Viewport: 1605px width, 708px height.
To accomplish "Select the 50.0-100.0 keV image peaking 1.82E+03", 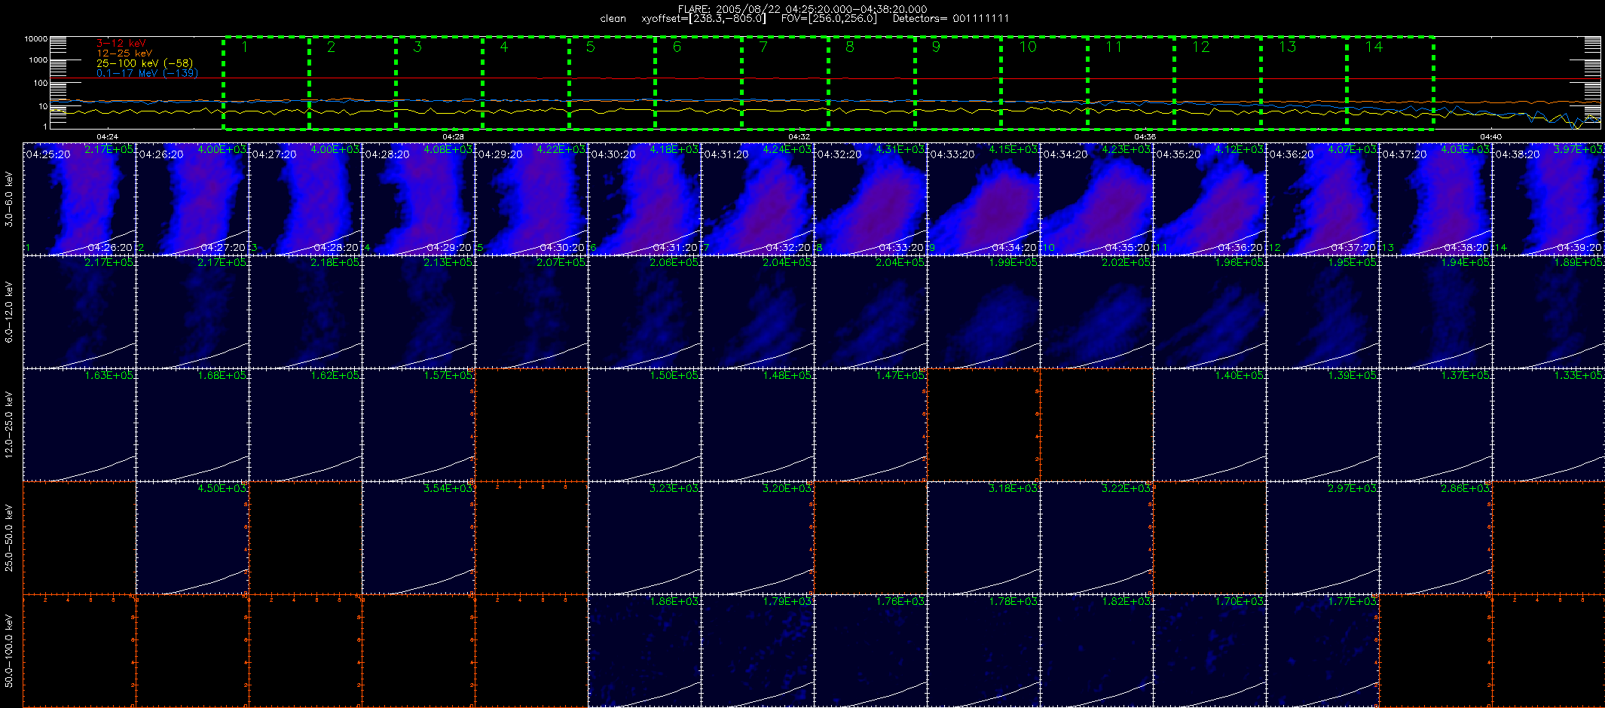I will click(1096, 651).
